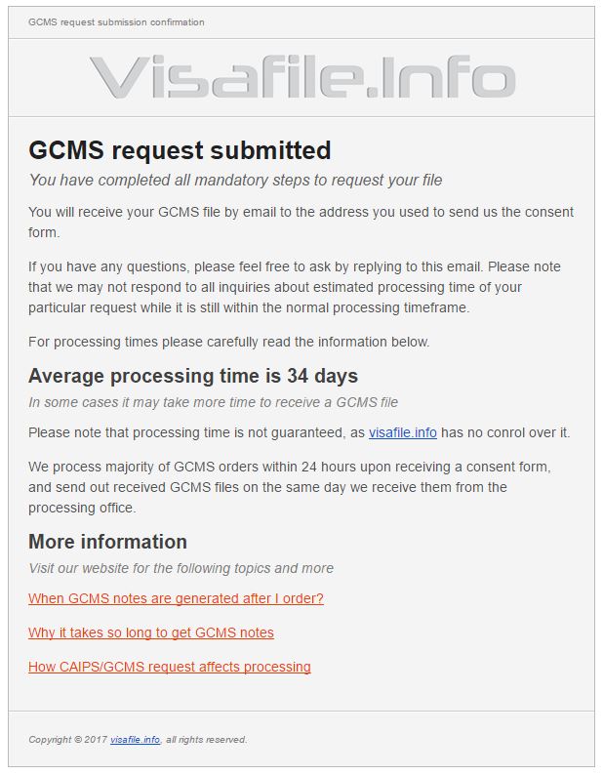
Task: Click the paragraph about receiving GCMS file by email
Action: point(301,222)
